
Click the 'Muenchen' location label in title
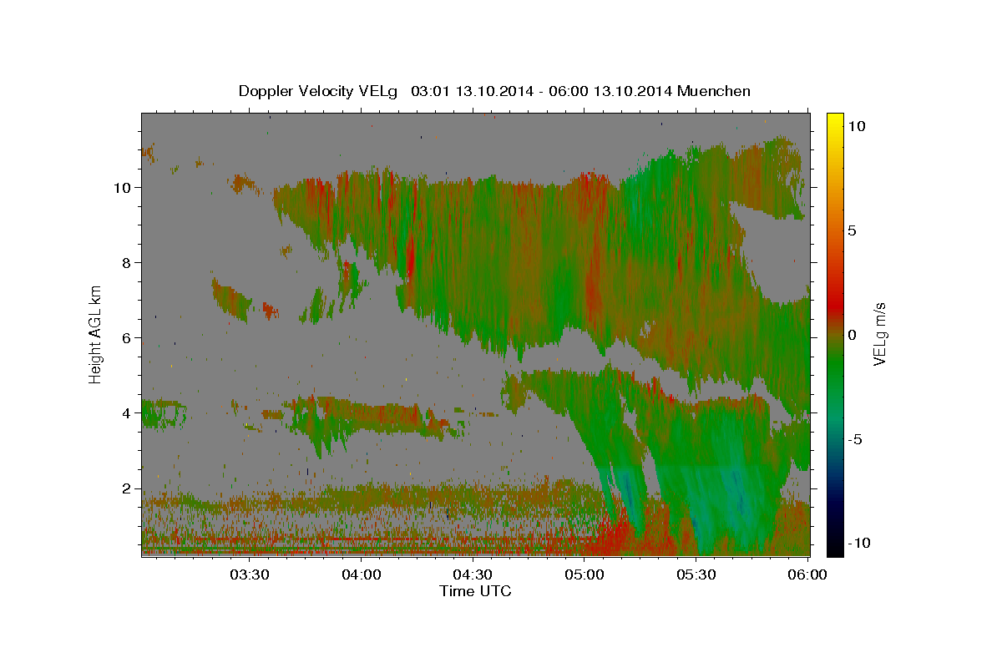point(715,91)
